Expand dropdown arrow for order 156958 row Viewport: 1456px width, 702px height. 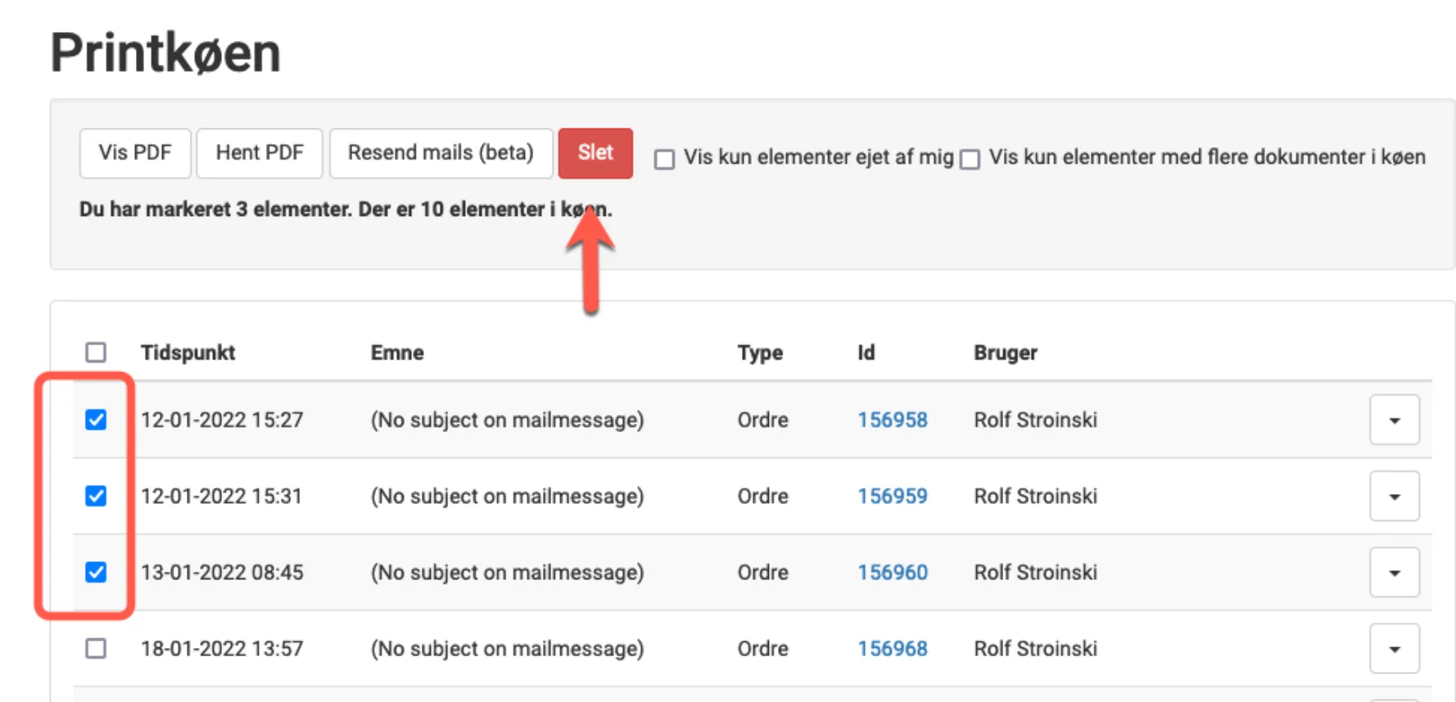tap(1394, 420)
